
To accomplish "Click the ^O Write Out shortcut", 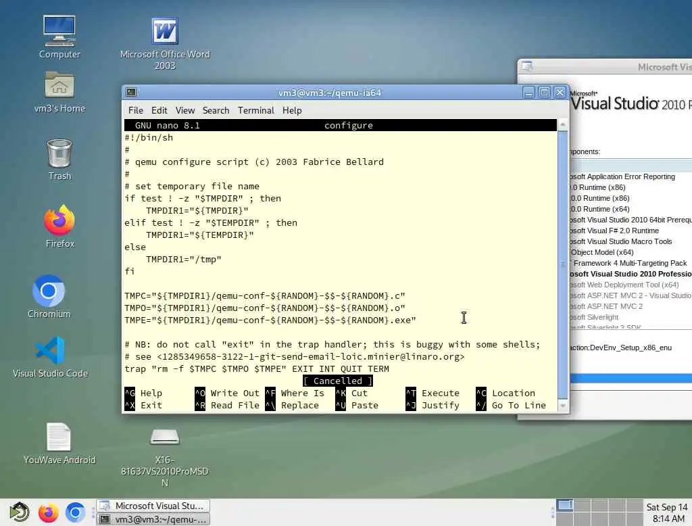I will (x=227, y=393).
